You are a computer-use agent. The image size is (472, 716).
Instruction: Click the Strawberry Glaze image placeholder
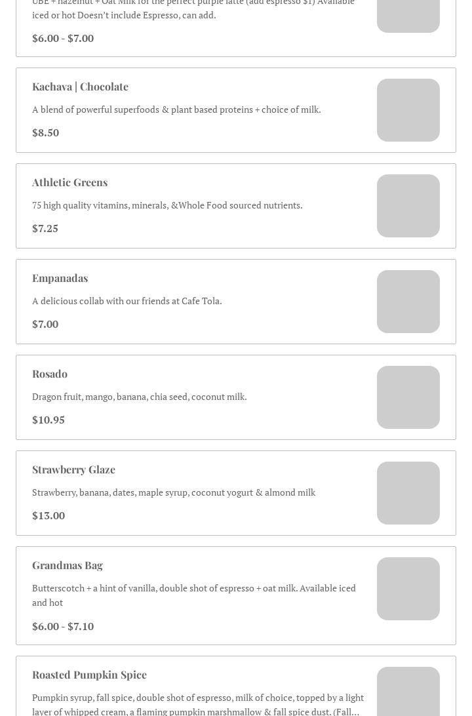[x=408, y=493]
